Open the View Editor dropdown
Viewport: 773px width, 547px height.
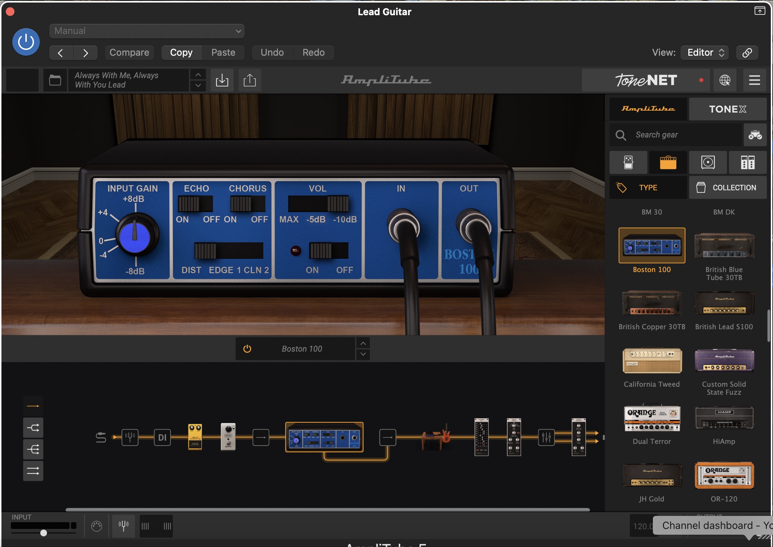click(705, 53)
